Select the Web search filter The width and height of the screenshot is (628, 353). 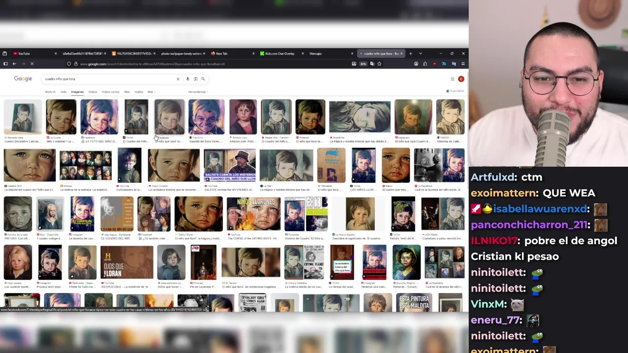click(x=127, y=92)
